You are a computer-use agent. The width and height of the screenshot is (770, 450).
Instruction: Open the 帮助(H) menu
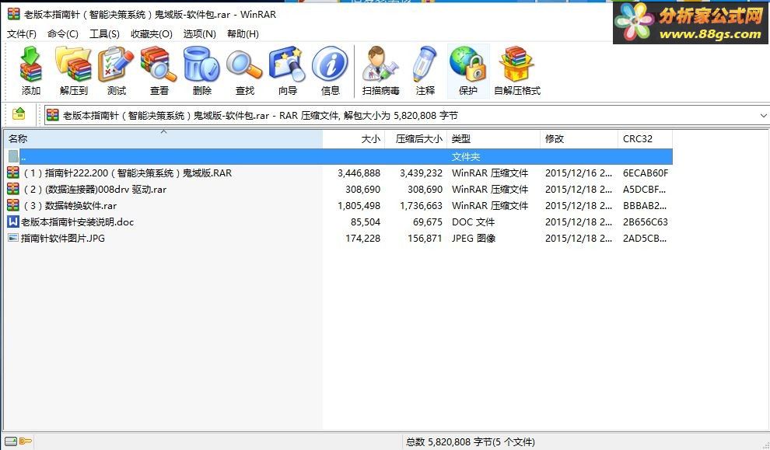coord(243,34)
